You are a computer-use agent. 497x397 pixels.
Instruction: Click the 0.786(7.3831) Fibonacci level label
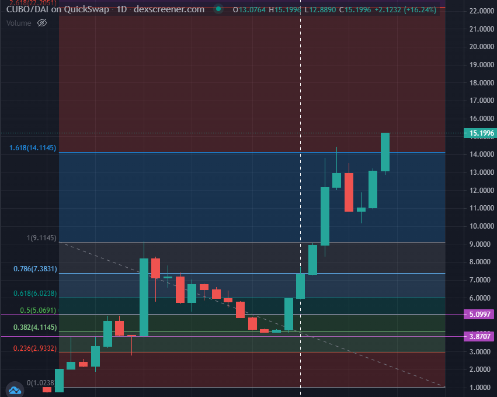point(35,269)
